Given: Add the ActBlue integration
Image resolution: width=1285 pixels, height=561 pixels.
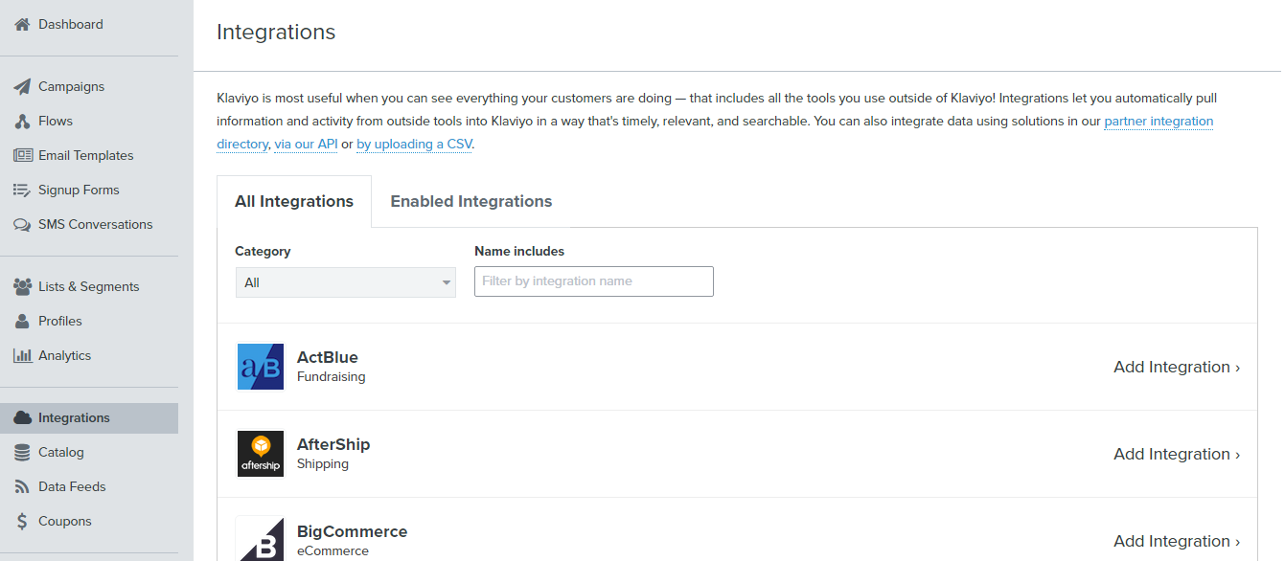Looking at the screenshot, I should [1176, 367].
